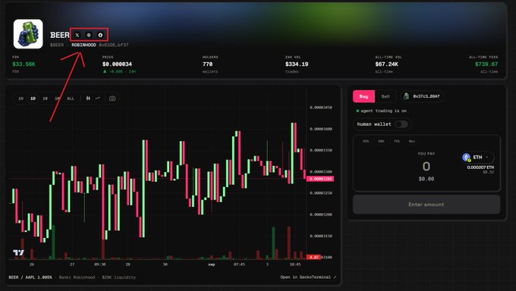
Task: Open the wallet 0x37c3…89Af menu
Action: [422, 96]
